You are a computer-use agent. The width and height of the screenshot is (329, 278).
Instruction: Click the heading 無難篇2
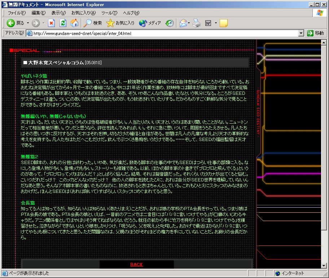[x=29, y=156]
